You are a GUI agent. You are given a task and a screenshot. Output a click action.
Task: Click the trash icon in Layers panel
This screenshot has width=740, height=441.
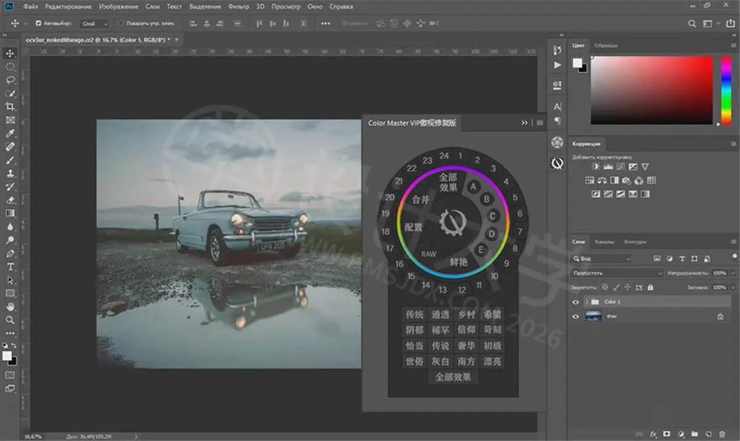pos(722,434)
